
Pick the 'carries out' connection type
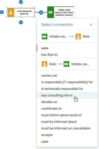[x=49, y=76]
